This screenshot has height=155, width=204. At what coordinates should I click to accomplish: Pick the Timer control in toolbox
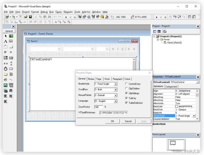click(6, 69)
